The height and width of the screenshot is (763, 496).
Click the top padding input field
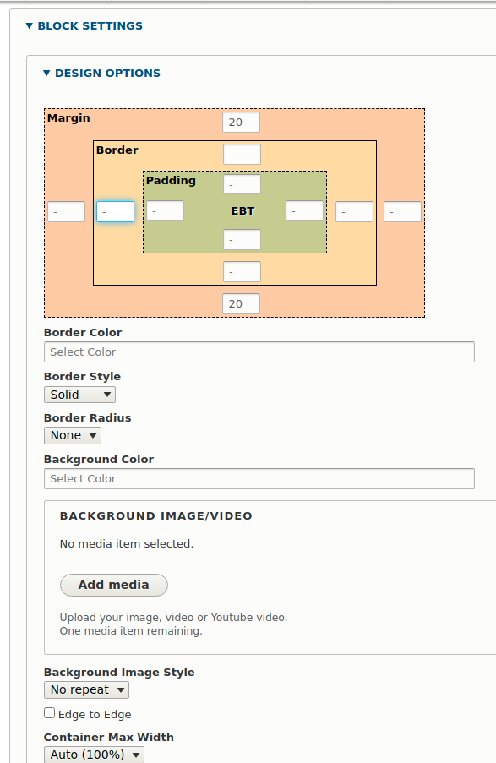point(242,184)
